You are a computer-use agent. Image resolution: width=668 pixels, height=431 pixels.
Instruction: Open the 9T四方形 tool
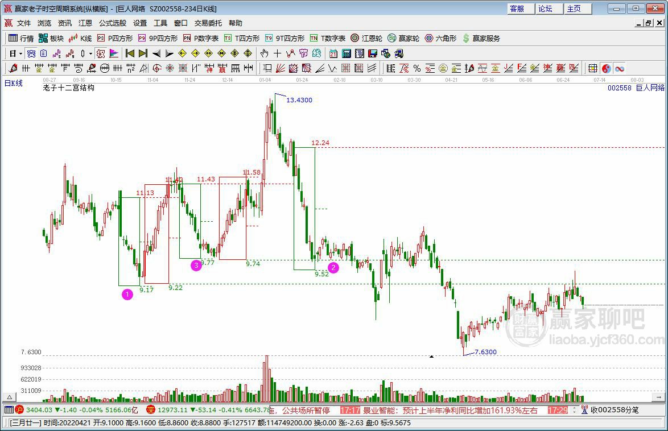pyautogui.click(x=284, y=38)
